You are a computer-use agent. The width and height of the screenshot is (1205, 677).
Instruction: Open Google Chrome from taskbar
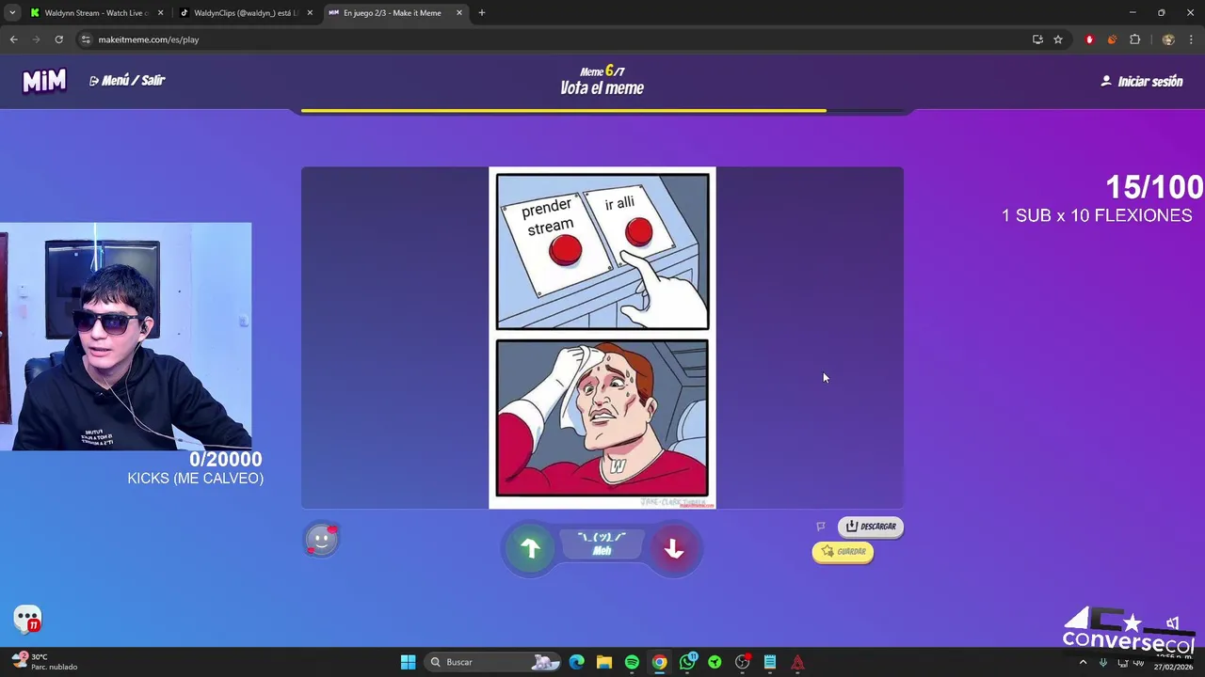coord(660,662)
